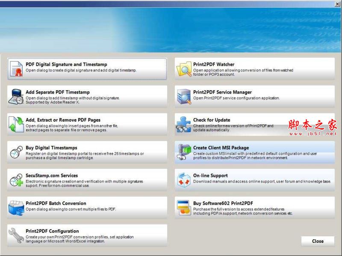The height and width of the screenshot is (256, 342).
Task: Click text 'purchase a digital timestamp cartridge'
Action: click(x=59, y=158)
